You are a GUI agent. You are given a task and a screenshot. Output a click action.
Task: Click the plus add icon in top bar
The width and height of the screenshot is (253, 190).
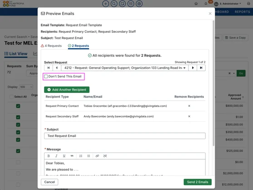pos(105,4)
